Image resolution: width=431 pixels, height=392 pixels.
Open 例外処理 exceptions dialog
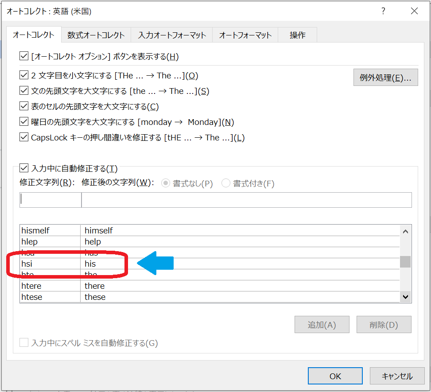click(x=386, y=78)
